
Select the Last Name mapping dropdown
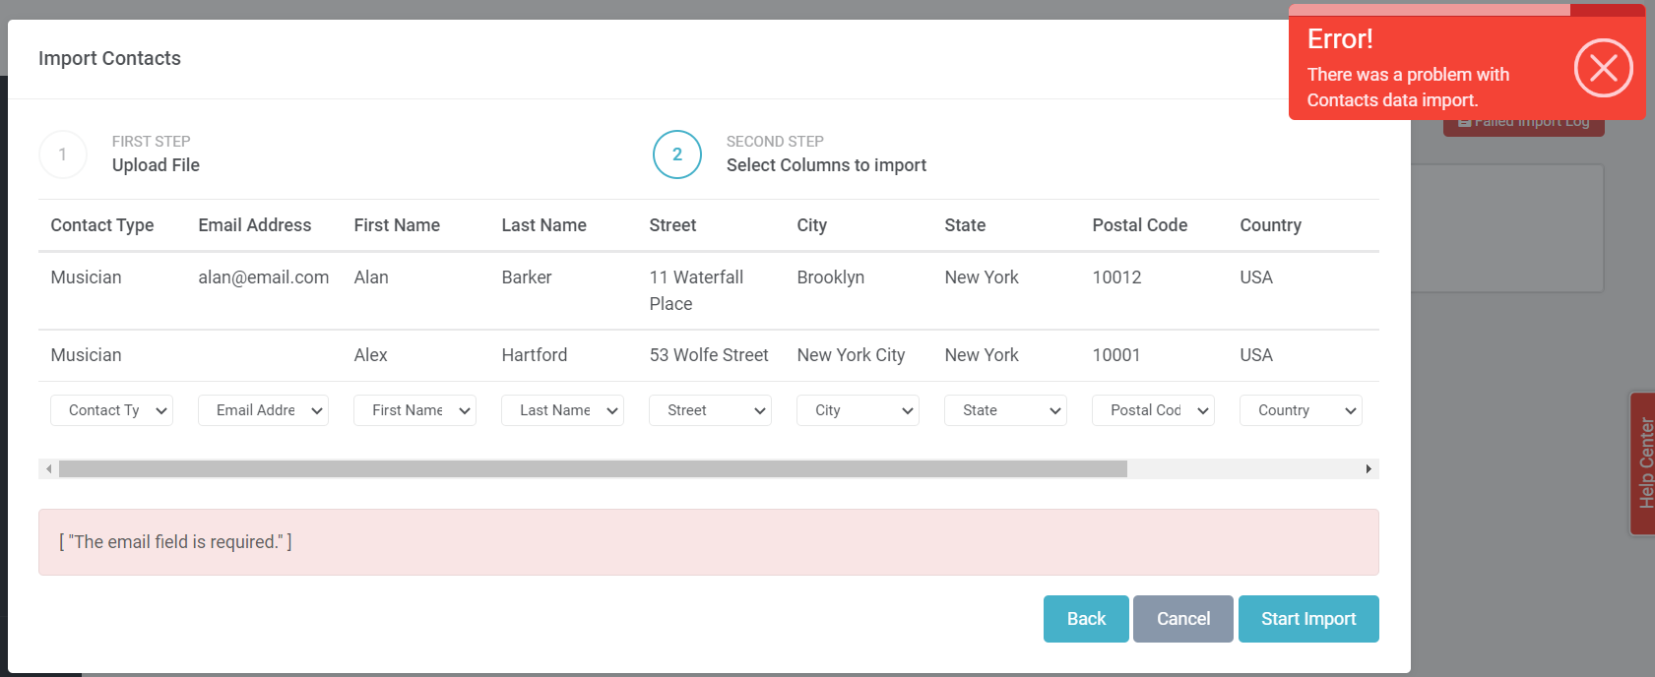[x=562, y=410]
